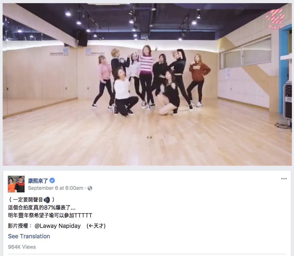Open the @Laway Napiday mention

tap(57, 226)
